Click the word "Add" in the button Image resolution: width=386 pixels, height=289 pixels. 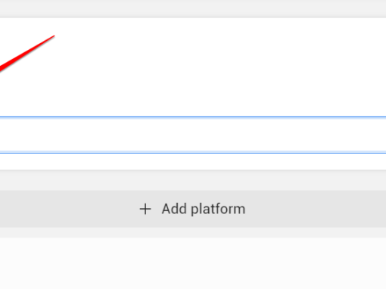coord(174,209)
